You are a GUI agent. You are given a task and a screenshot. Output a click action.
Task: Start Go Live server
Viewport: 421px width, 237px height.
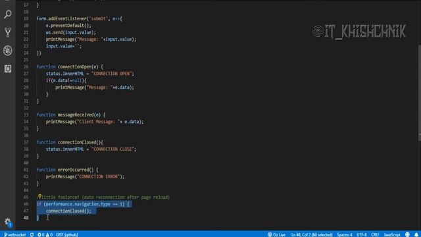(x=276, y=234)
